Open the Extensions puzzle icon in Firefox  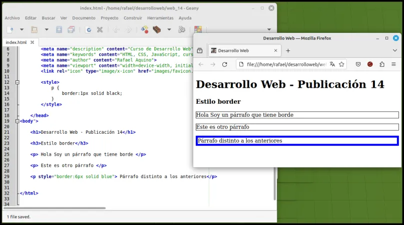click(x=382, y=64)
